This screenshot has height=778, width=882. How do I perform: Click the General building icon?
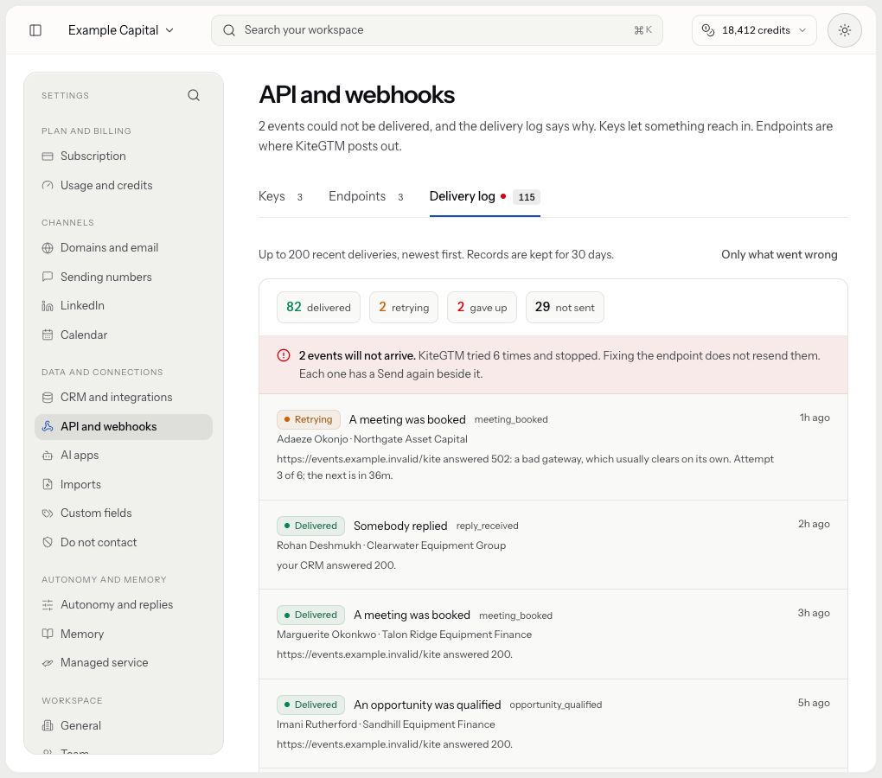coord(48,726)
